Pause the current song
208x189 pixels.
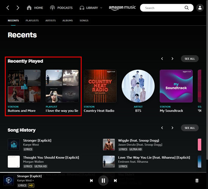[103, 181]
